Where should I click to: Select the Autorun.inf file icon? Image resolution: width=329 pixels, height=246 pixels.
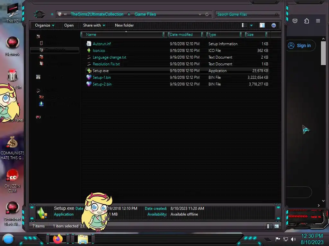(x=89, y=44)
